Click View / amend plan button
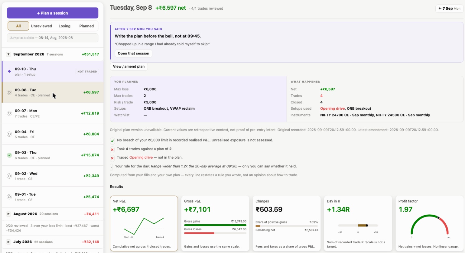 coord(129,66)
